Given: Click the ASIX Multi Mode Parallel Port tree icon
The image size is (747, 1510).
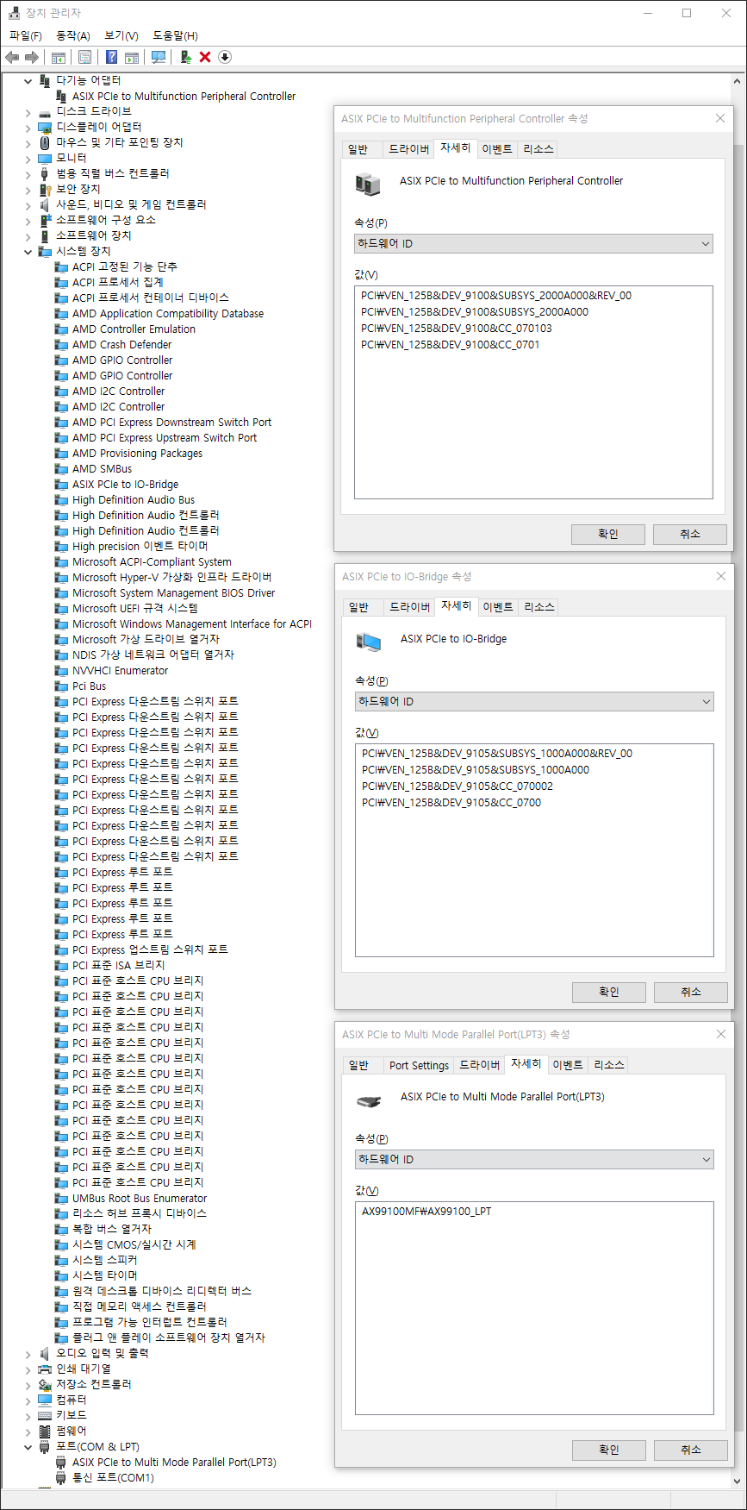Looking at the screenshot, I should 61,1463.
